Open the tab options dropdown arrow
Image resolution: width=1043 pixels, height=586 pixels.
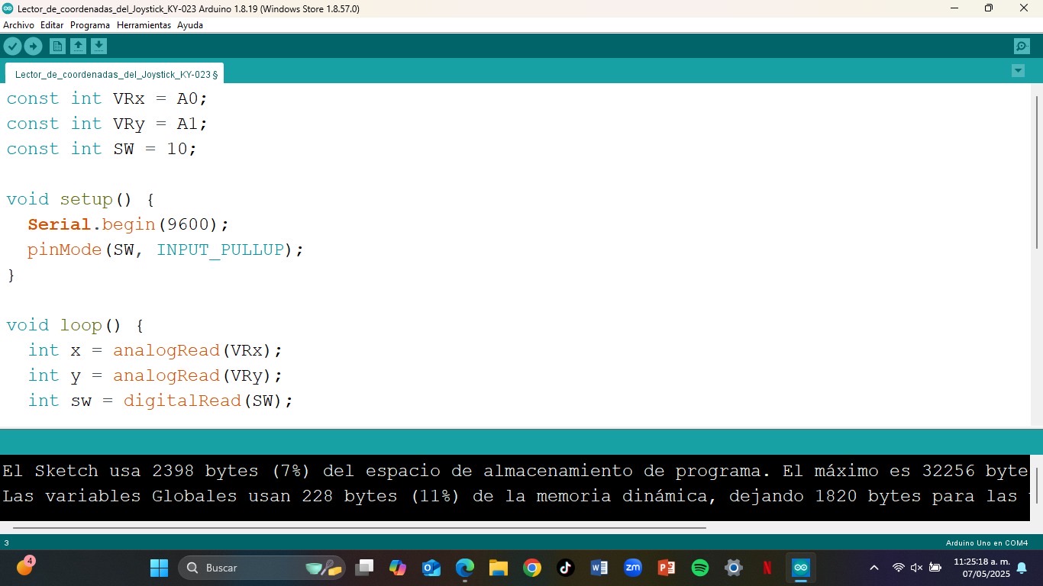tap(1018, 71)
